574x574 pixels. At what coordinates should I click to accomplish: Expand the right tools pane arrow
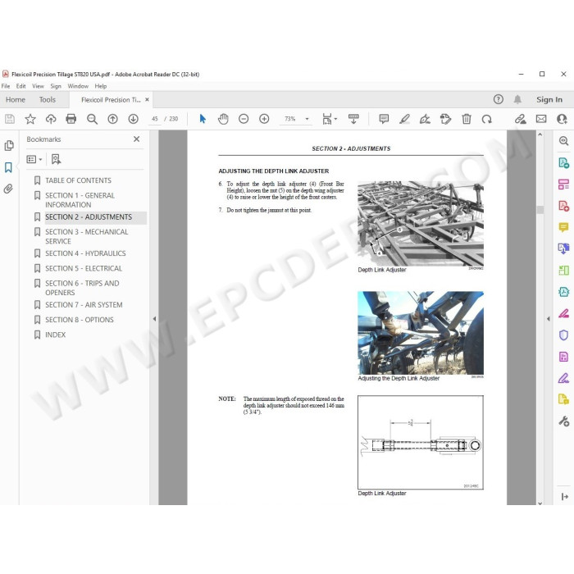pos(548,319)
